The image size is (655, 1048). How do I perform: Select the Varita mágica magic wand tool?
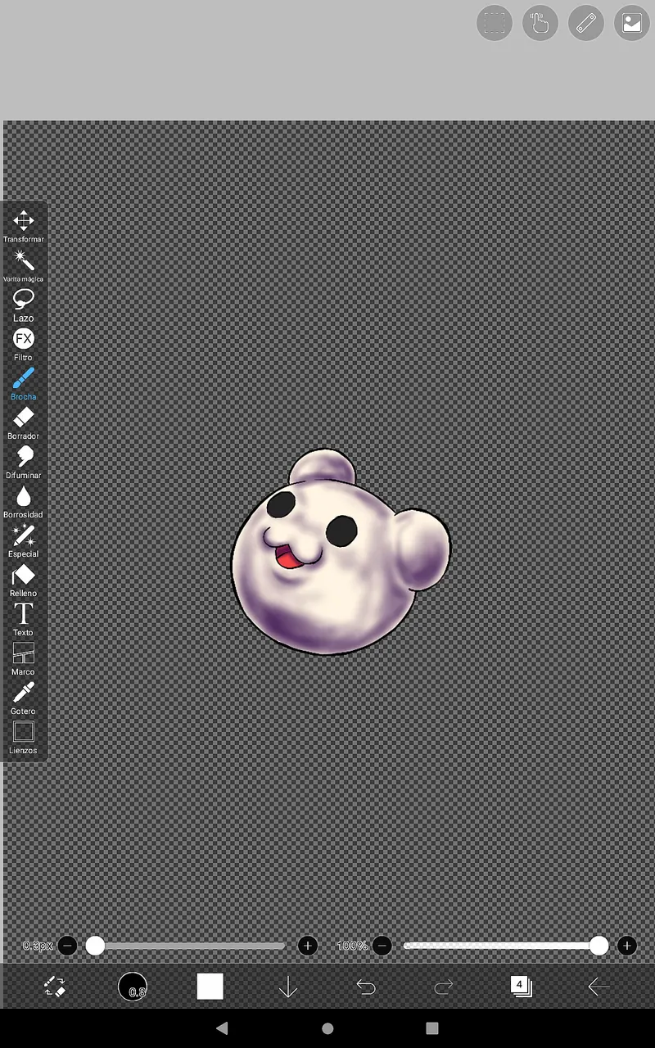click(x=23, y=265)
